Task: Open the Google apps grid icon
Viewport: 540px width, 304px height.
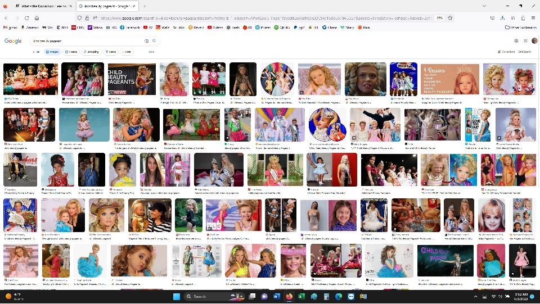Action: point(525,41)
